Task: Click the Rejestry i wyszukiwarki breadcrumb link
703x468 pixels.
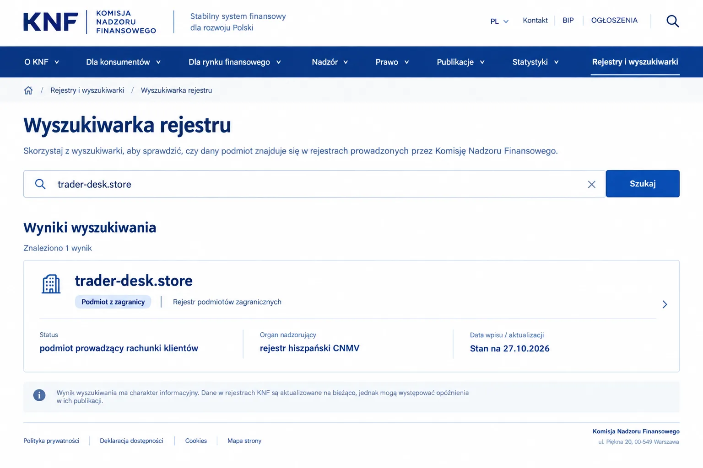Action: [87, 90]
